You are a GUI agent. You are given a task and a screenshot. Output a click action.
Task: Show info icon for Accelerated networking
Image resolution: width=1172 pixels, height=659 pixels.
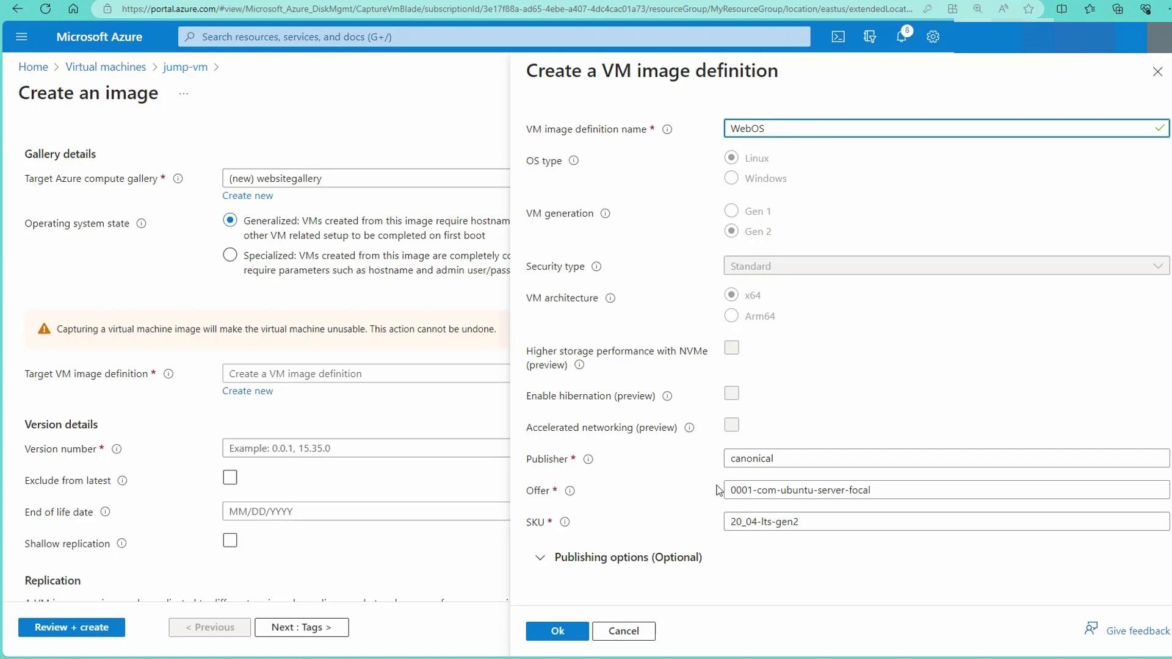tap(689, 428)
